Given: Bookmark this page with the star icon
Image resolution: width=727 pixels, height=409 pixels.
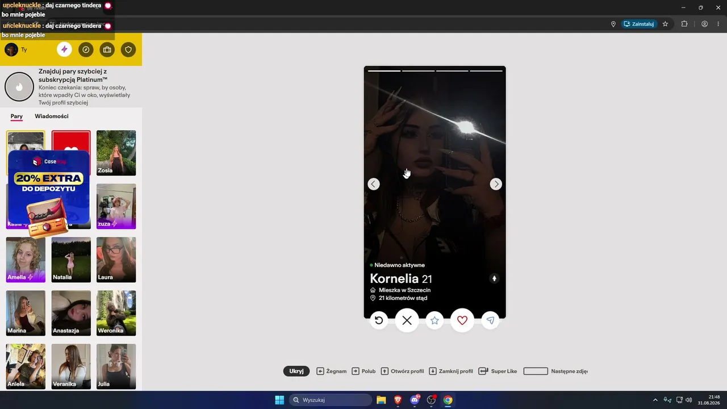Looking at the screenshot, I should tap(665, 24).
